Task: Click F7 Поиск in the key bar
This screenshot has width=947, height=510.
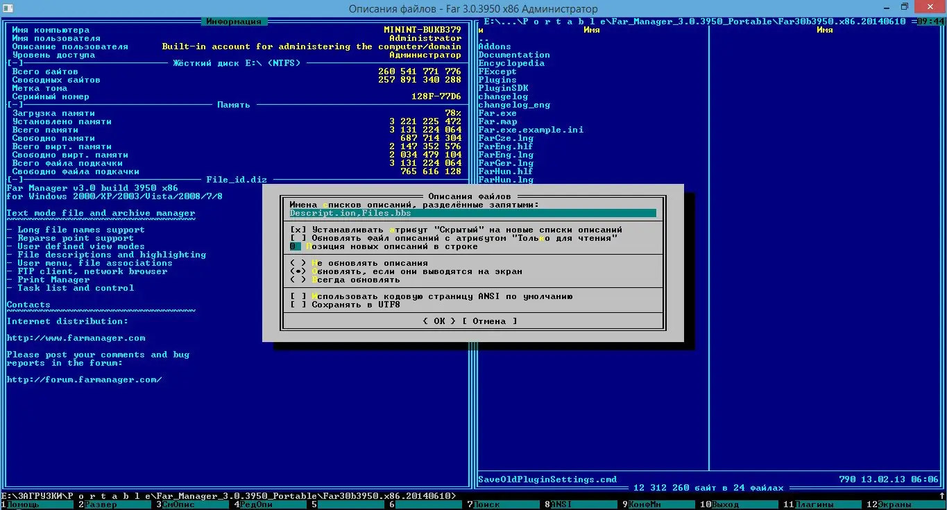Action: 507,504
